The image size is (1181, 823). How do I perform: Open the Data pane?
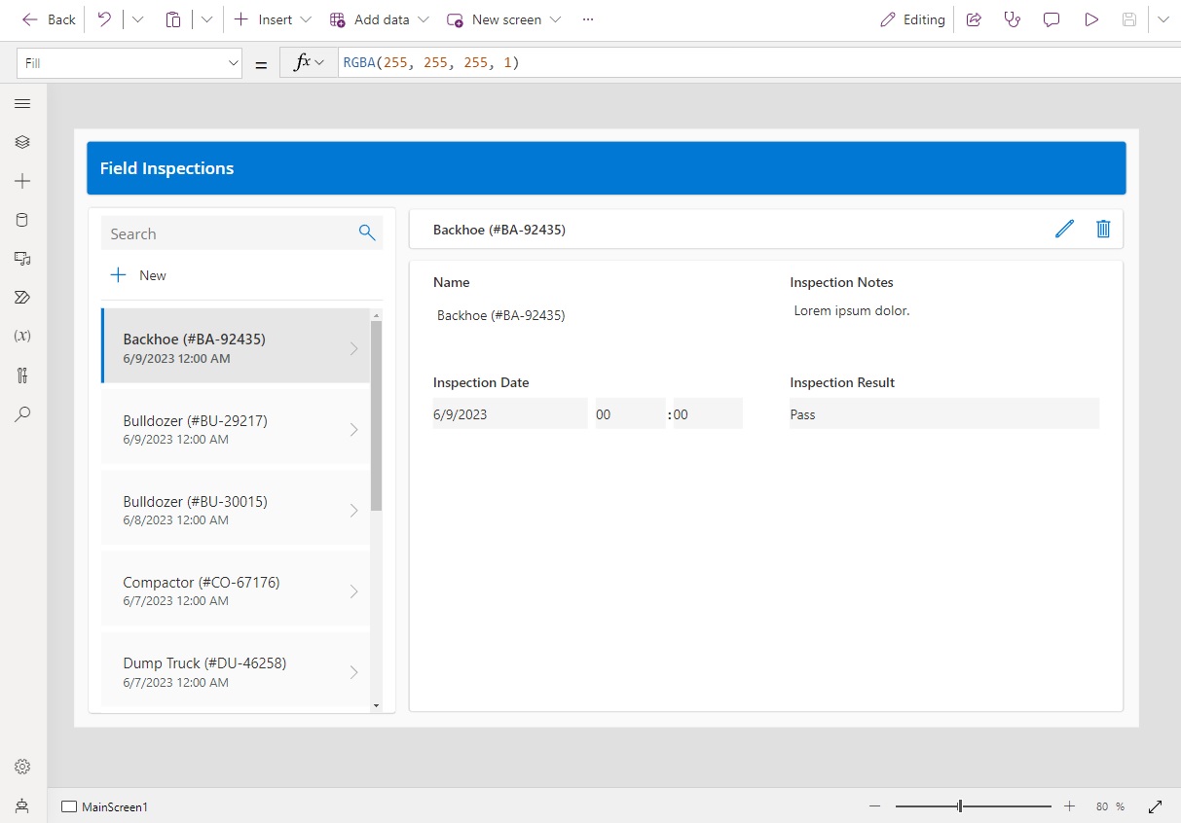(22, 219)
